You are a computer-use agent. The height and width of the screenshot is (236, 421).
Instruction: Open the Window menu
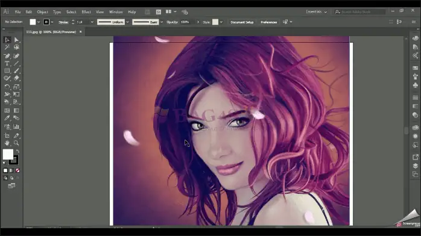point(116,12)
